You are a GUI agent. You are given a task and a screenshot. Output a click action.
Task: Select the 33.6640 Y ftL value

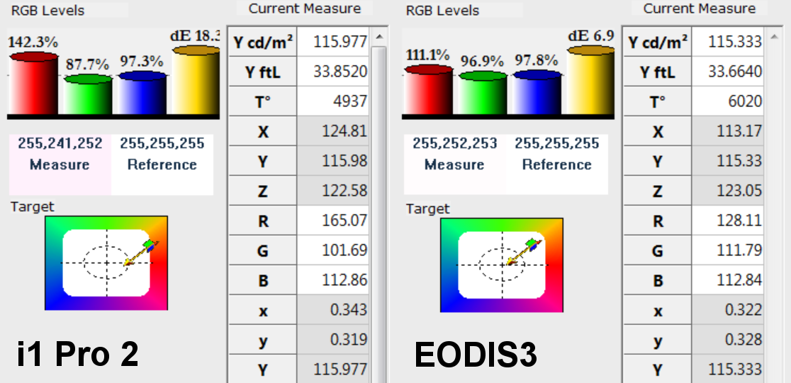coord(728,72)
